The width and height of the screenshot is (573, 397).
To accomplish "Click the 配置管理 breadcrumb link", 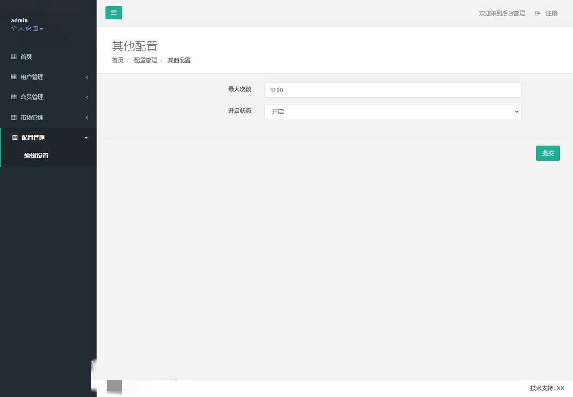I will pos(145,60).
